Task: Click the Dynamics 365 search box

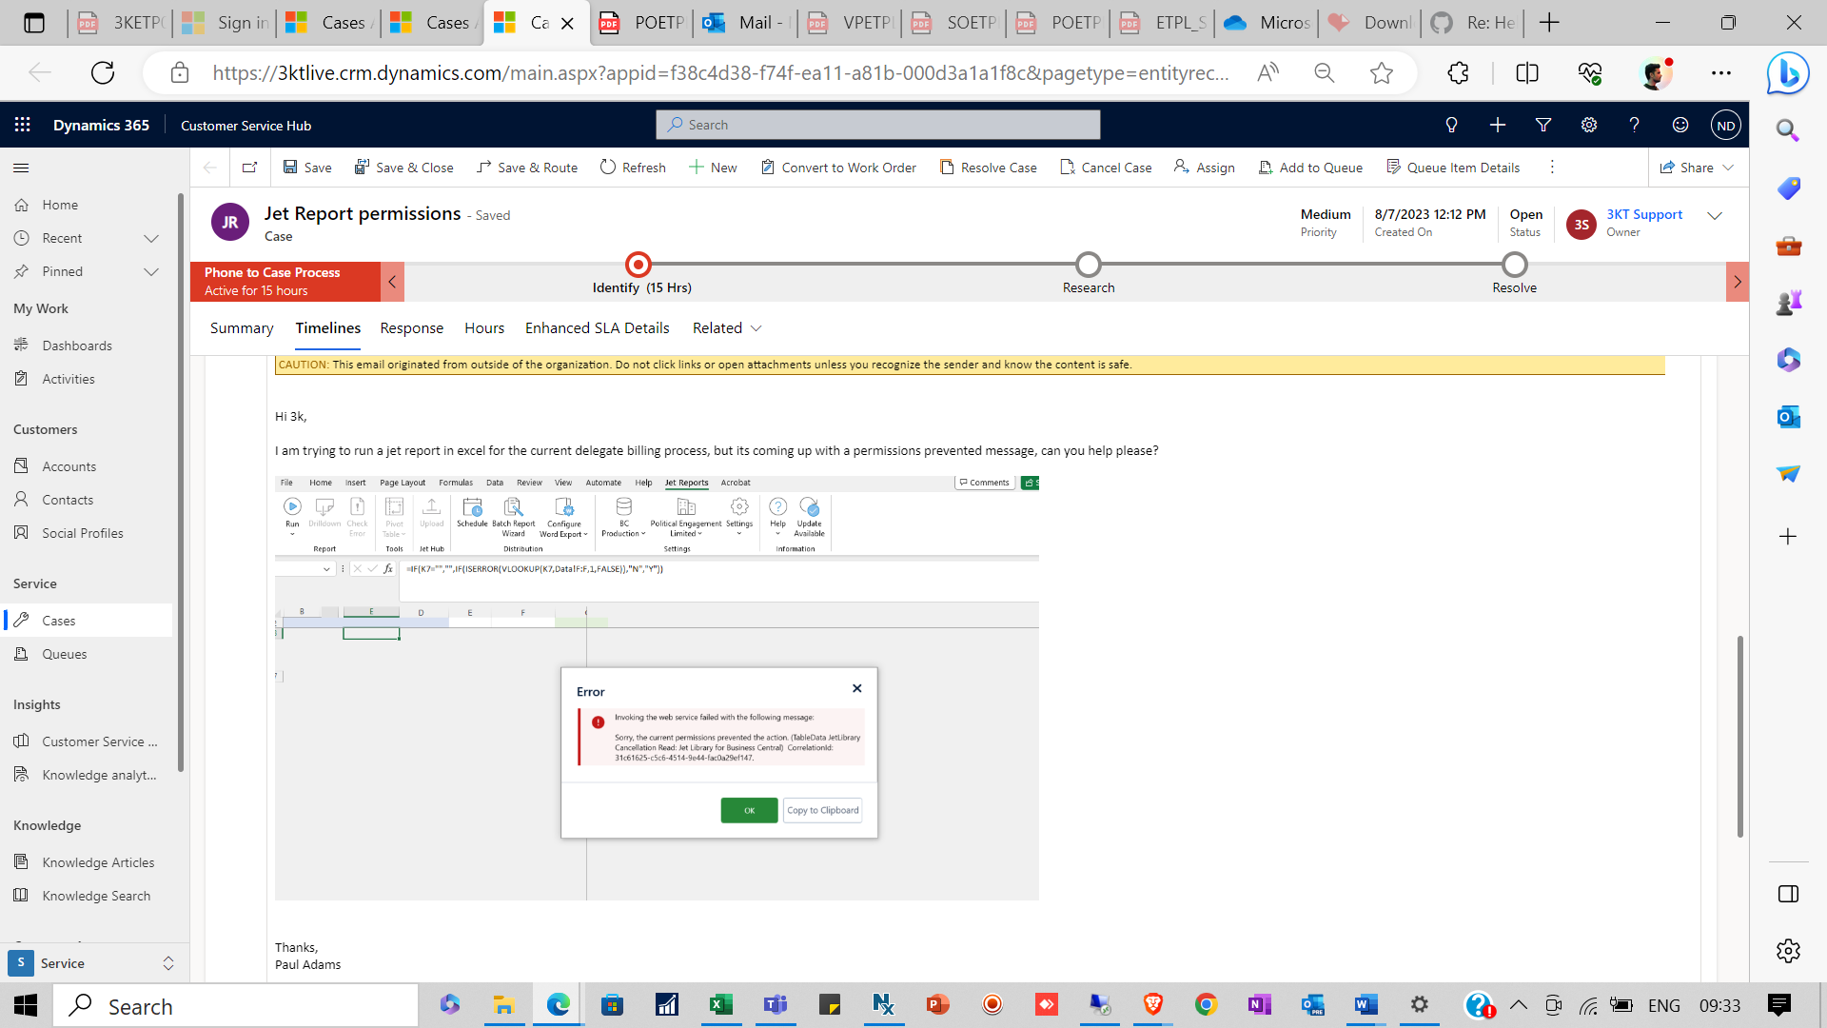Action: click(x=876, y=125)
